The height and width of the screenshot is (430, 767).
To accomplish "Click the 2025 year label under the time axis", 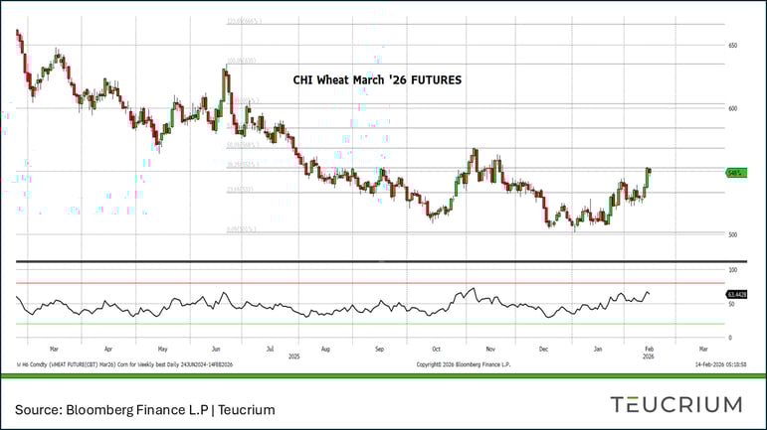I will click(x=292, y=356).
